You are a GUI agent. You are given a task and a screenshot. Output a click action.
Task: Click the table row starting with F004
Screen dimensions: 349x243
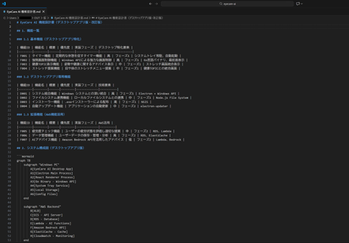pyautogui.click(x=98, y=68)
